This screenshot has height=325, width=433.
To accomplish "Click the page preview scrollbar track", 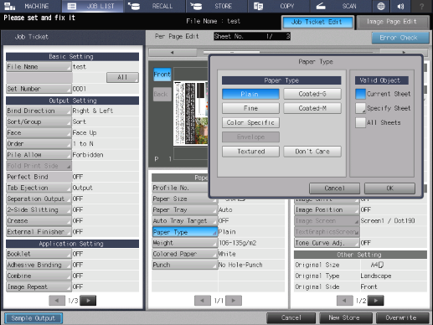I will tap(288, 52).
